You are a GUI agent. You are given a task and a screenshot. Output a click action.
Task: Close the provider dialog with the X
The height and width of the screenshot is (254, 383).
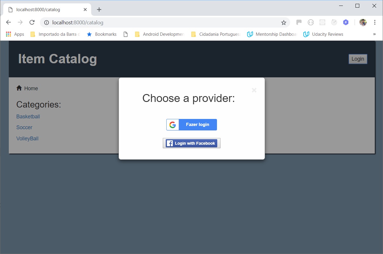click(x=254, y=90)
